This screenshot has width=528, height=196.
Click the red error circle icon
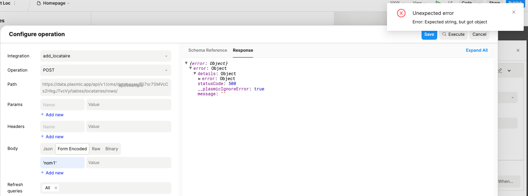point(401,13)
